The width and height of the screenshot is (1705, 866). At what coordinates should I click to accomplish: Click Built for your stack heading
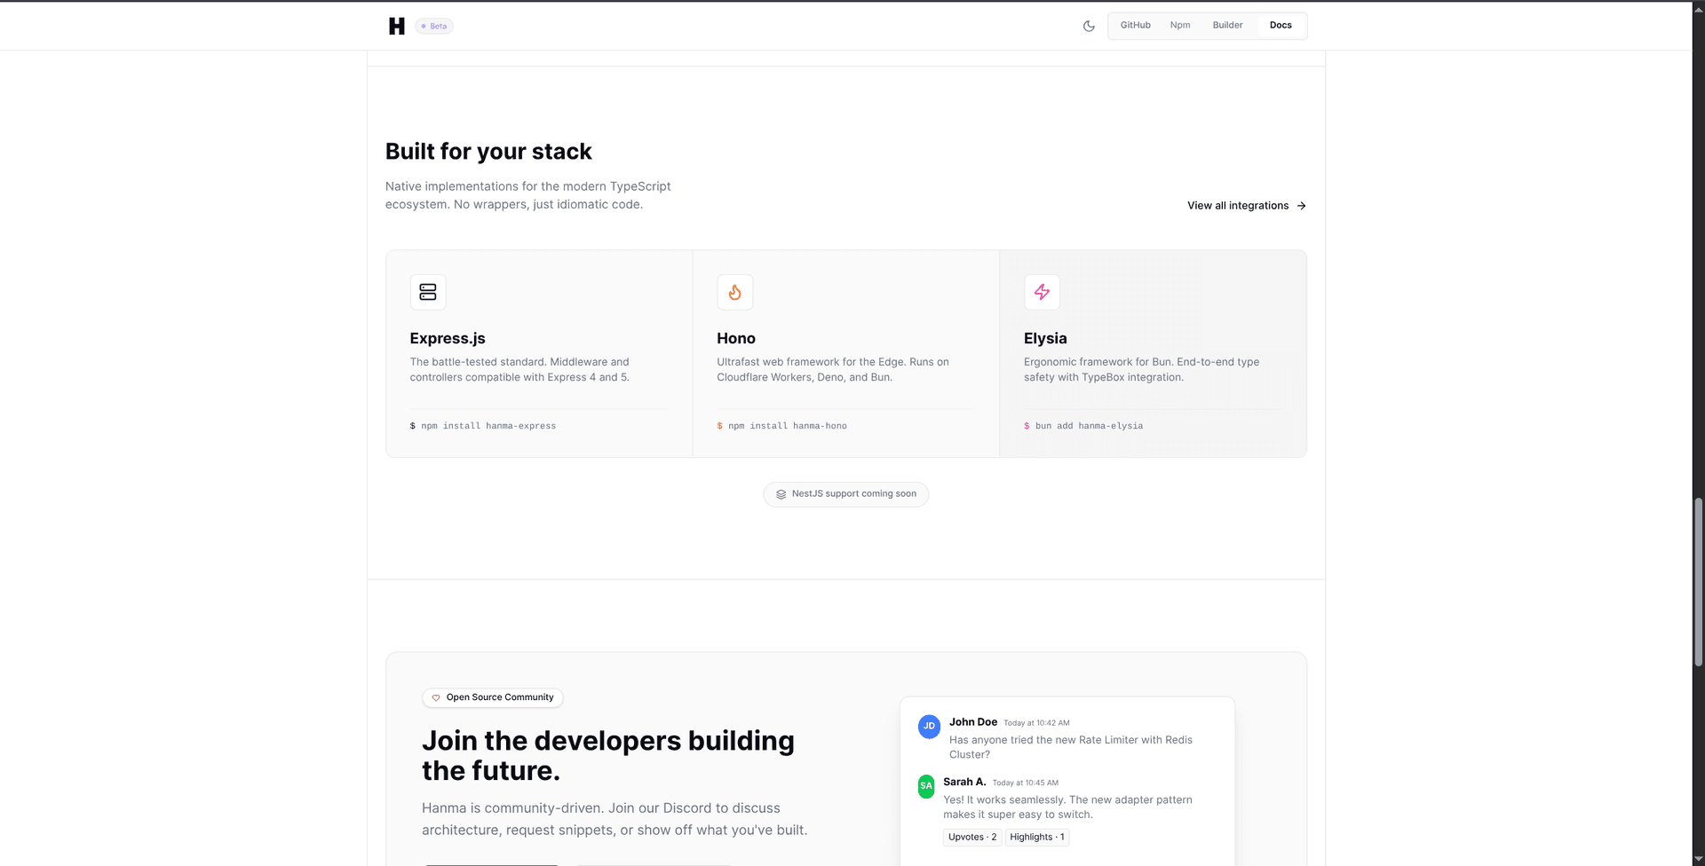click(488, 152)
